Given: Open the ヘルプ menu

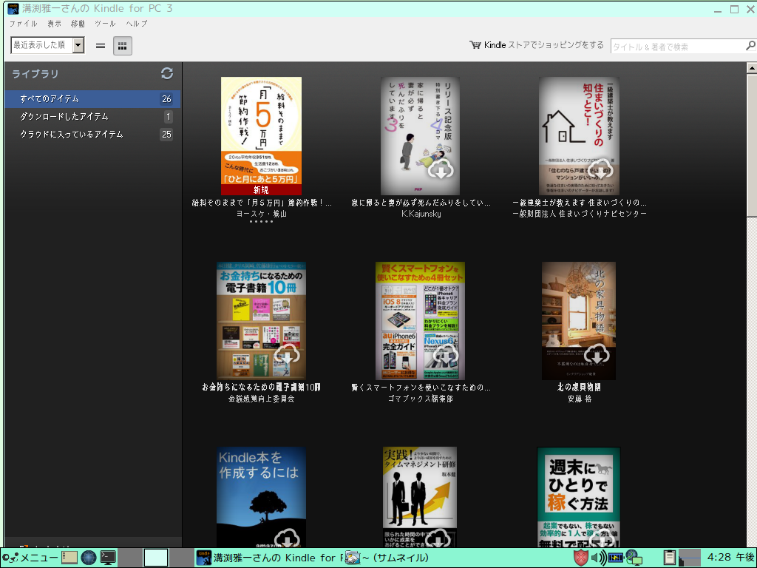Looking at the screenshot, I should click(x=137, y=24).
